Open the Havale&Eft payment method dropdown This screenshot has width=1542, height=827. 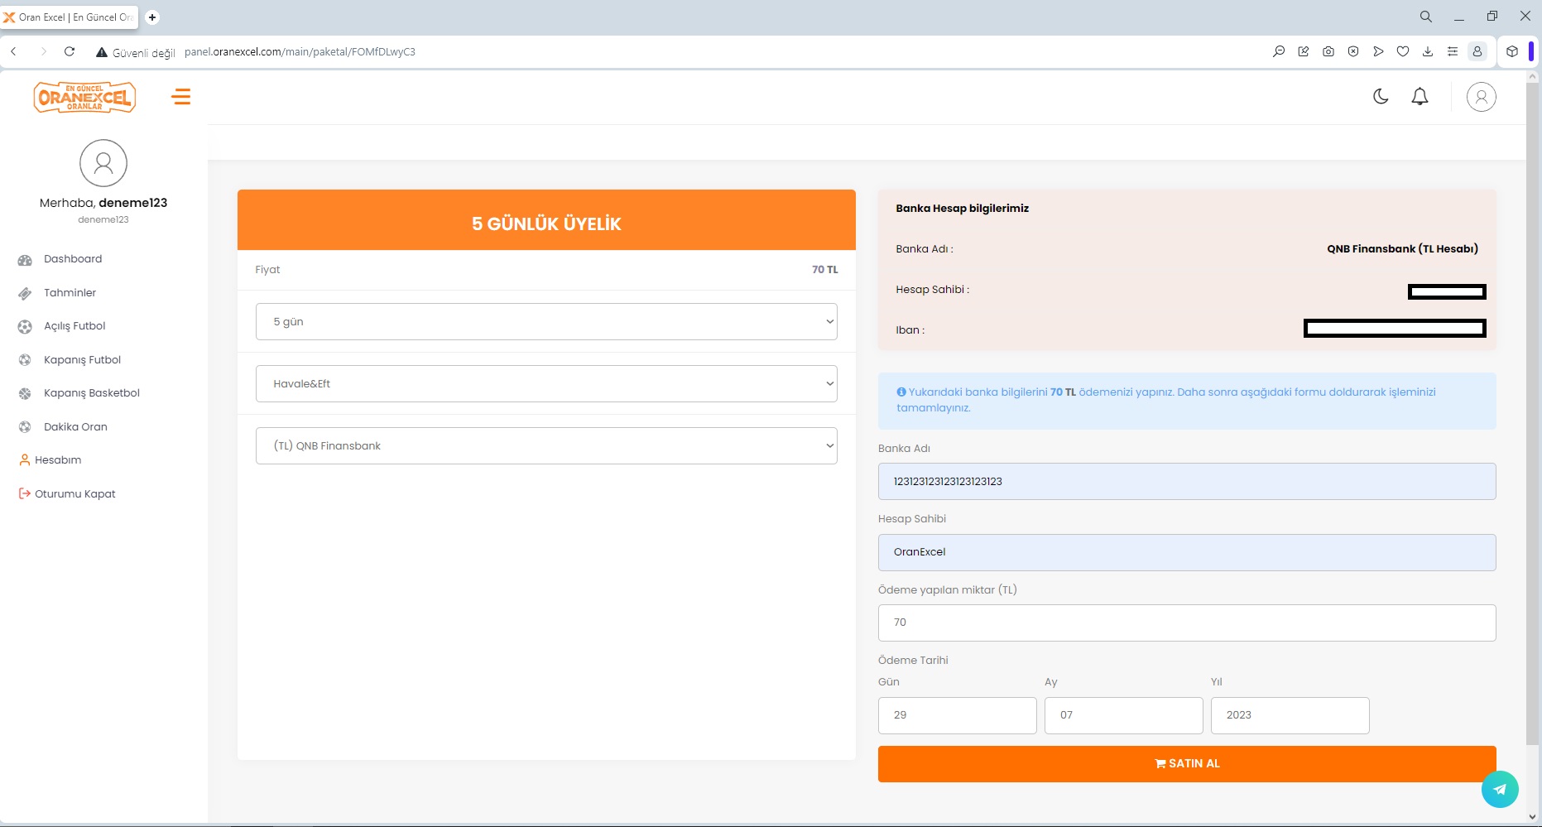(x=546, y=384)
